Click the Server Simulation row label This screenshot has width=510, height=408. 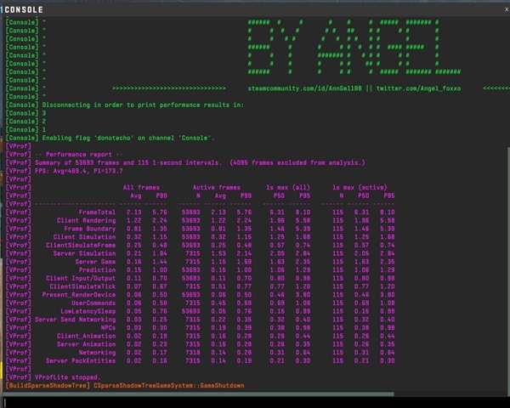pos(84,253)
